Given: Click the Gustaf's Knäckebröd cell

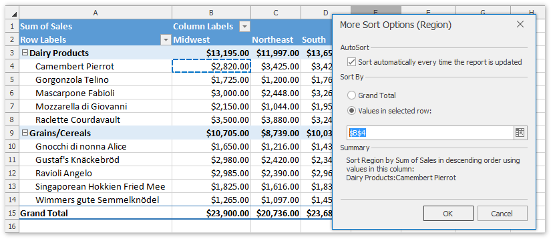Looking at the screenshot, I should (x=96, y=160).
